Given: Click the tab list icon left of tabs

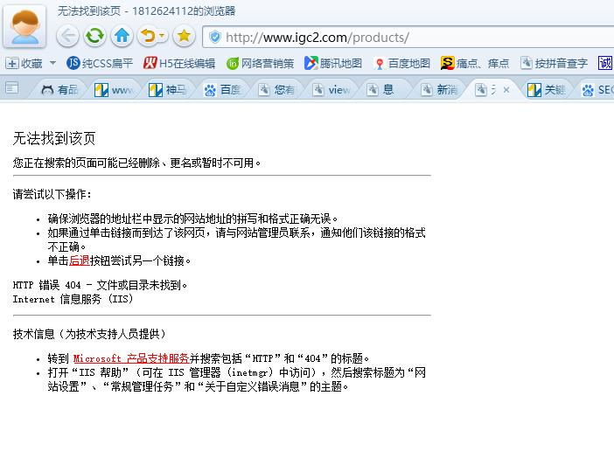Looking at the screenshot, I should 12,88.
